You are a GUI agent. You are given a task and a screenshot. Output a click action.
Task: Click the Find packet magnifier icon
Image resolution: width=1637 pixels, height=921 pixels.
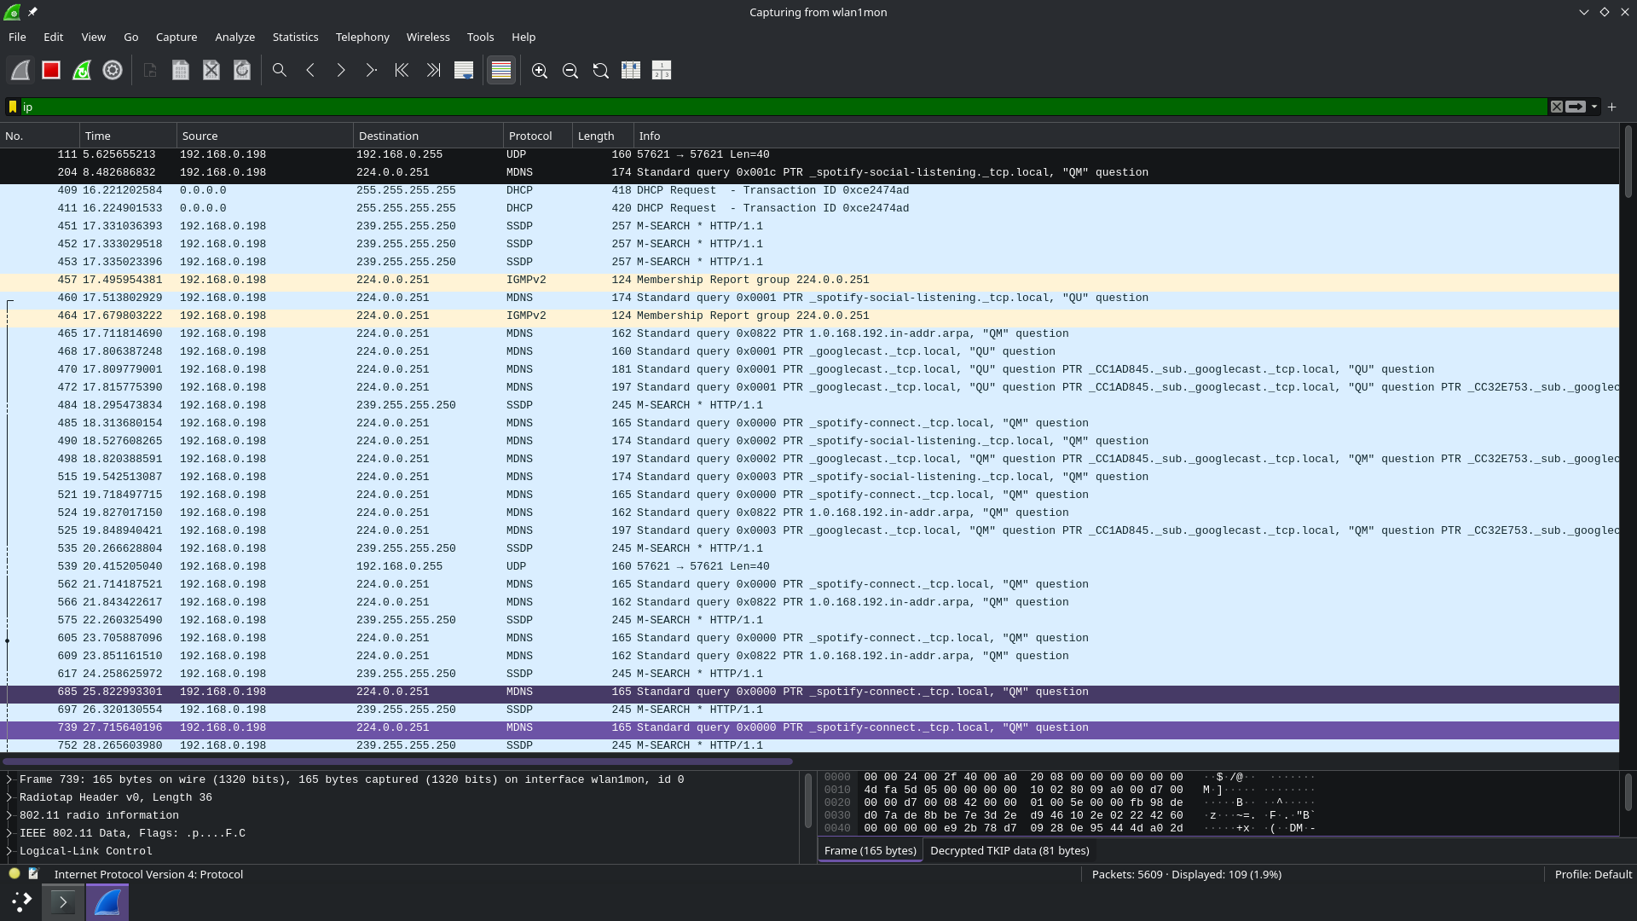tap(279, 71)
